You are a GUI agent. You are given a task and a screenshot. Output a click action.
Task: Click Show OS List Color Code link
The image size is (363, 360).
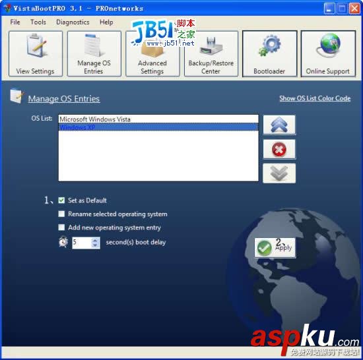(315, 98)
